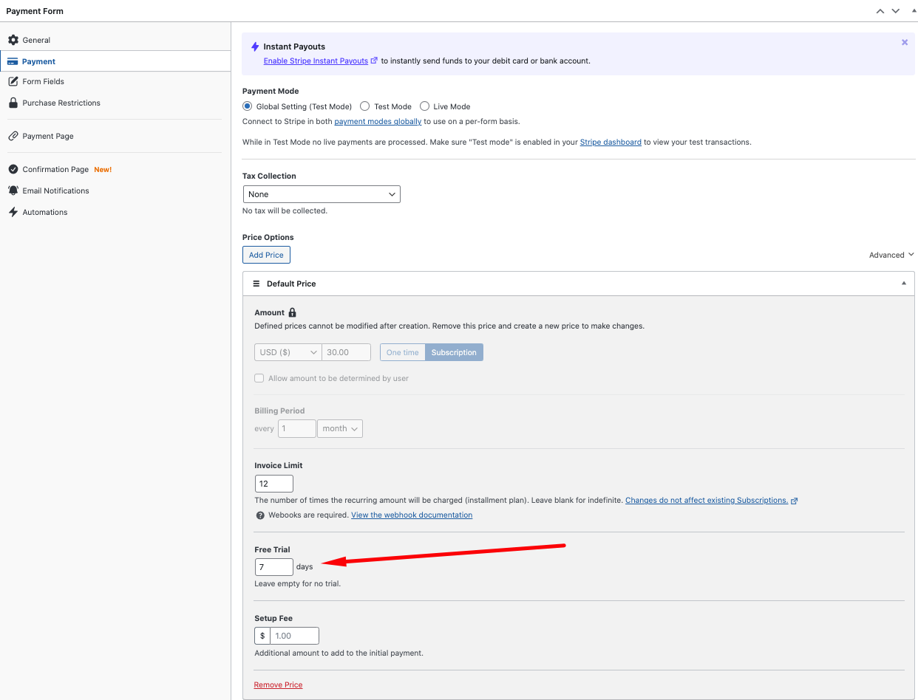Open the Confirmation Page tab
The width and height of the screenshot is (918, 700).
(55, 169)
